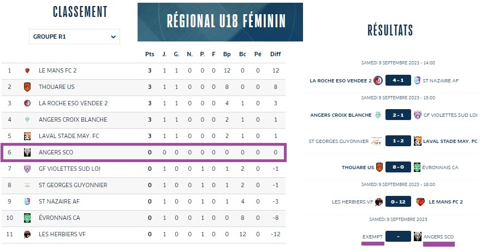
Task: Click ANGERS CROIX BLANCHE team name in standings
Action: coord(73,120)
